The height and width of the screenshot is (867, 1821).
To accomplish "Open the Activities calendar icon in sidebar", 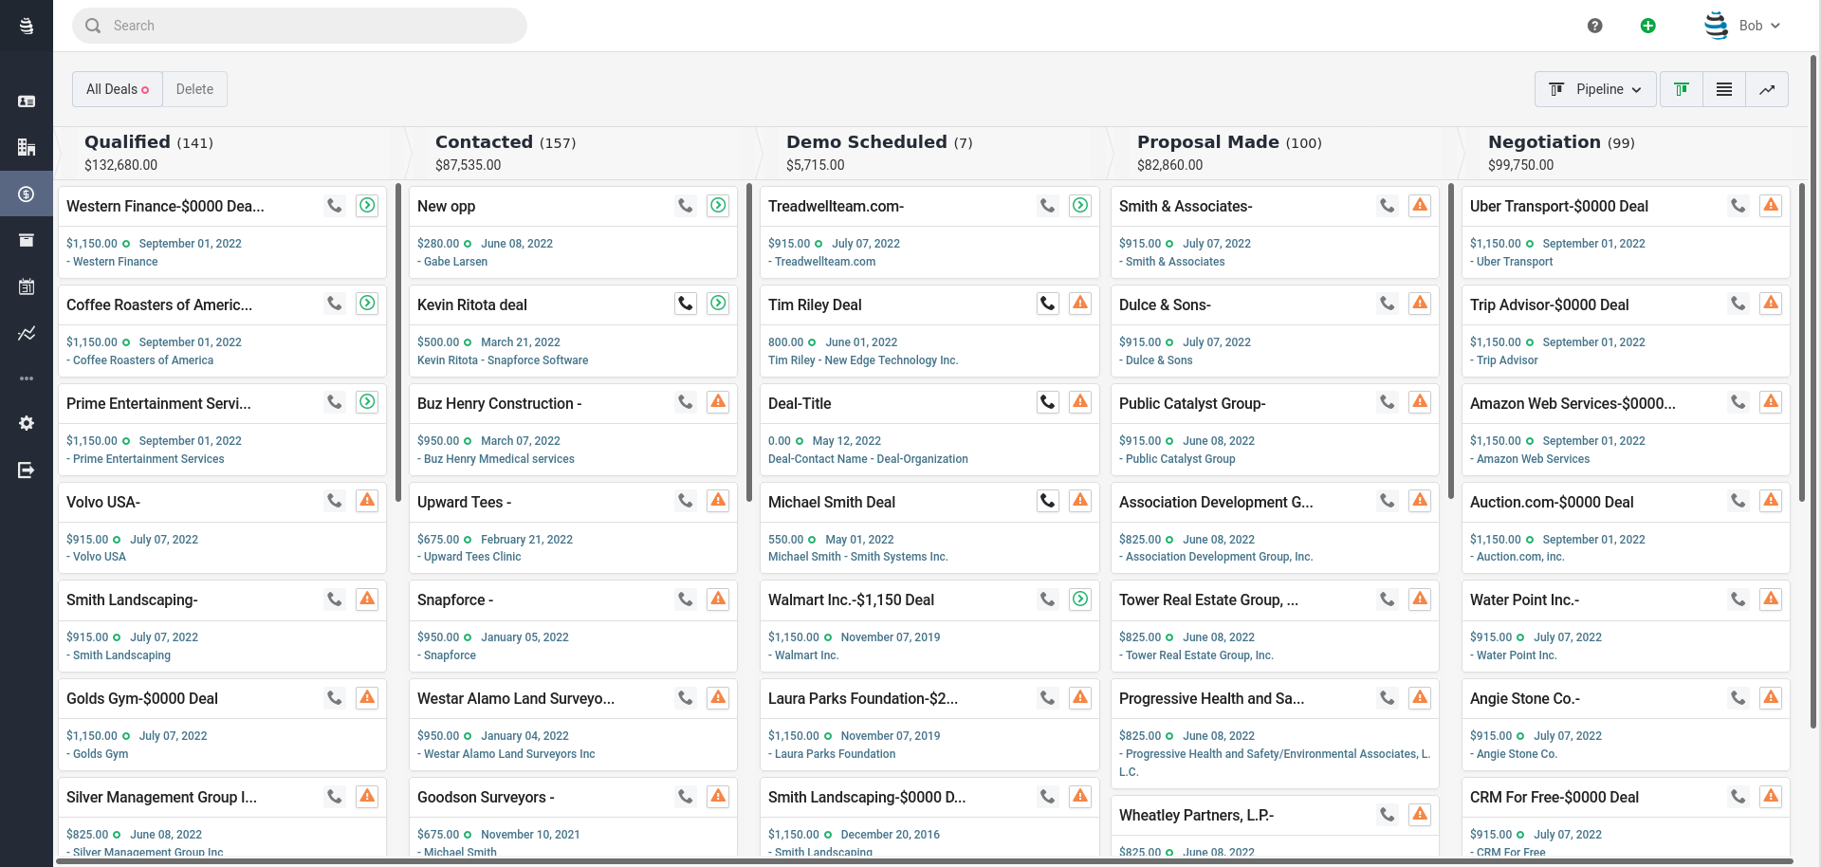I will point(27,286).
